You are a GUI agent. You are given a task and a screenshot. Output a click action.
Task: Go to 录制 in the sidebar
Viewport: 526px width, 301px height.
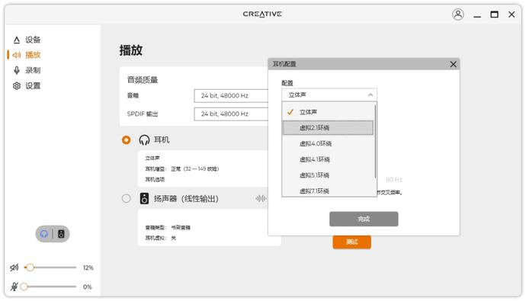[x=33, y=70]
